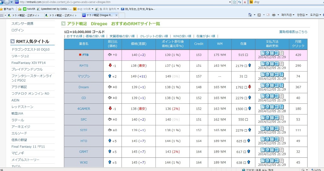Click blue stock-up arrow beside 2179 in RMTS row
The width and height of the screenshot is (324, 171).
(250, 65)
